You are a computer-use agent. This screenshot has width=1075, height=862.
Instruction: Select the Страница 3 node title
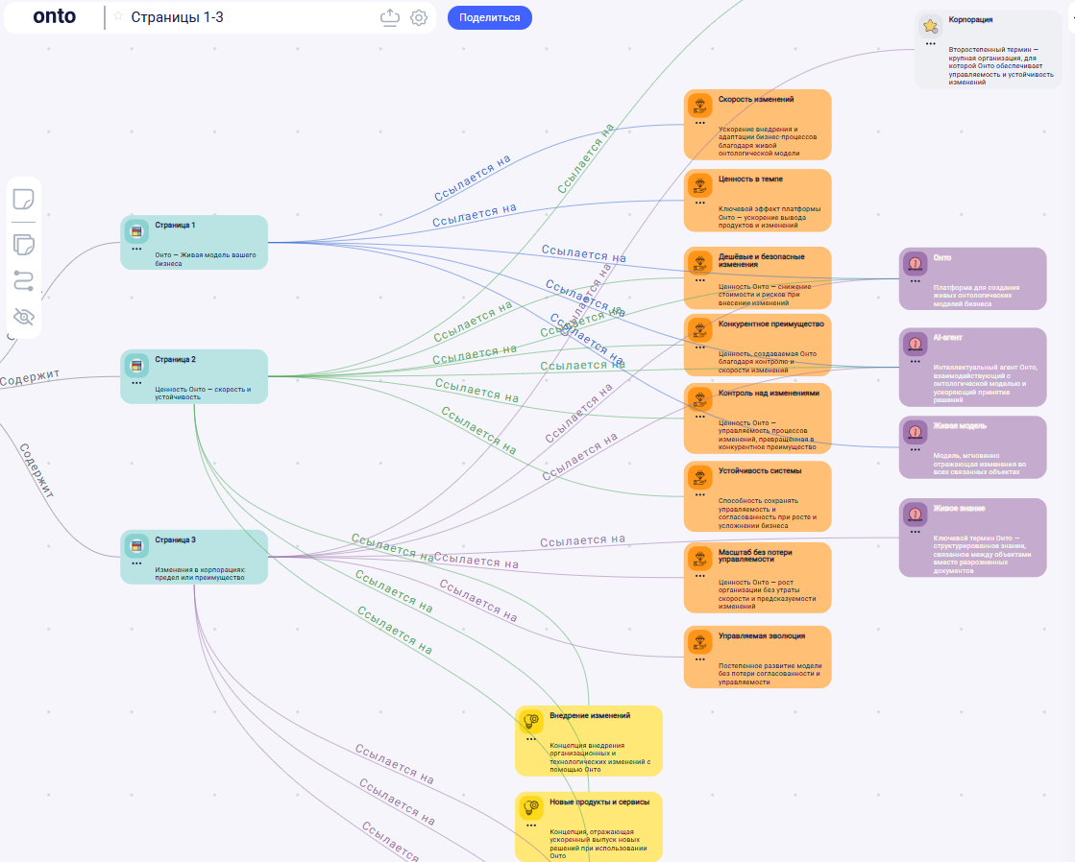176,539
